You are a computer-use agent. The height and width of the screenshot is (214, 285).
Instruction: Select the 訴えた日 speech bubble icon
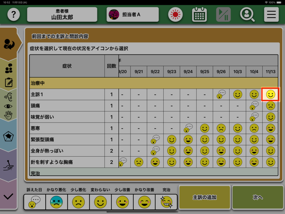point(35,202)
